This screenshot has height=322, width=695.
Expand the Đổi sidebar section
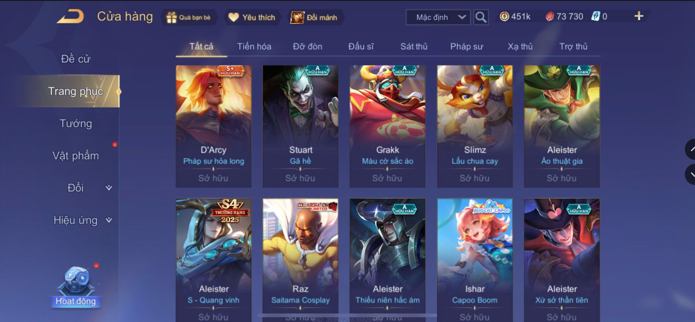click(89, 188)
